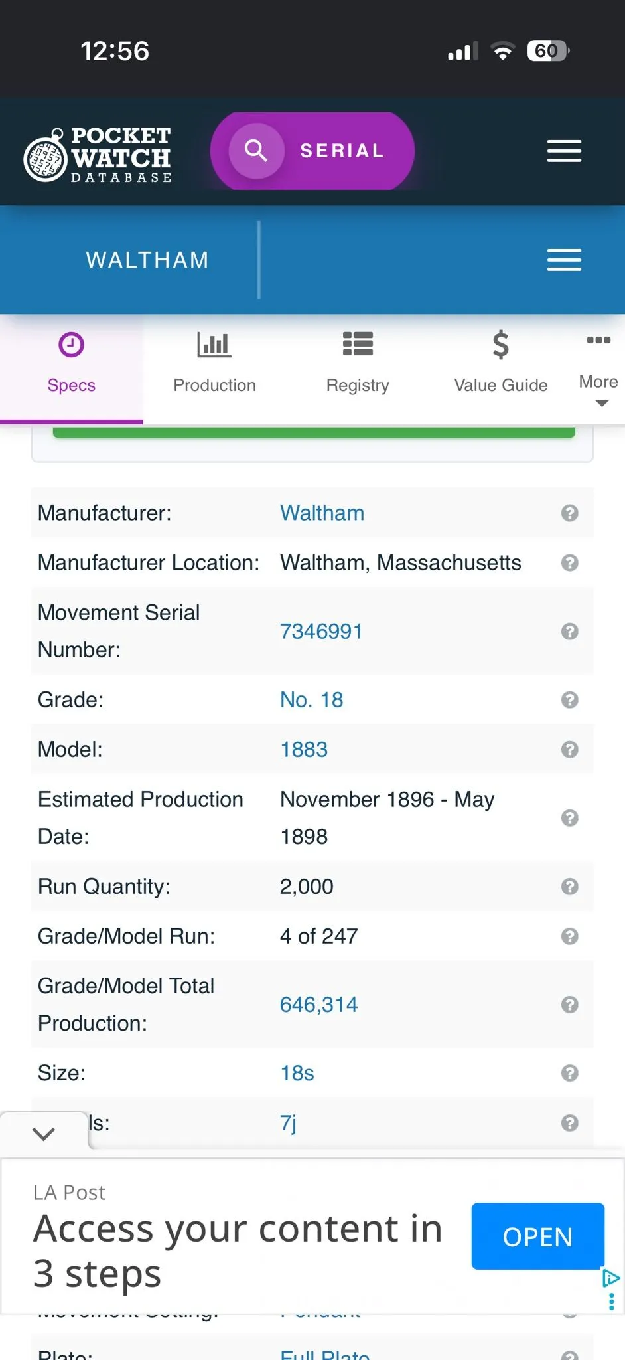Tap the WALTHAM section title
The height and width of the screenshot is (1360, 625).
pyautogui.click(x=147, y=260)
